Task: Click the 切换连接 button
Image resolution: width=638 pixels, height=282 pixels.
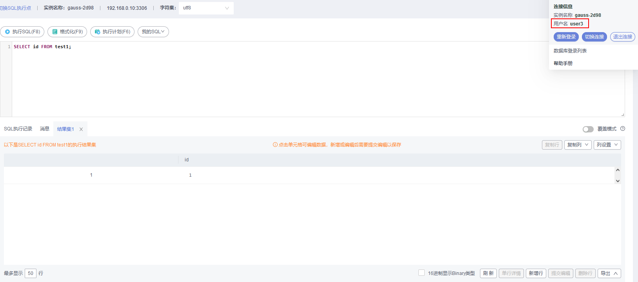Action: point(594,37)
